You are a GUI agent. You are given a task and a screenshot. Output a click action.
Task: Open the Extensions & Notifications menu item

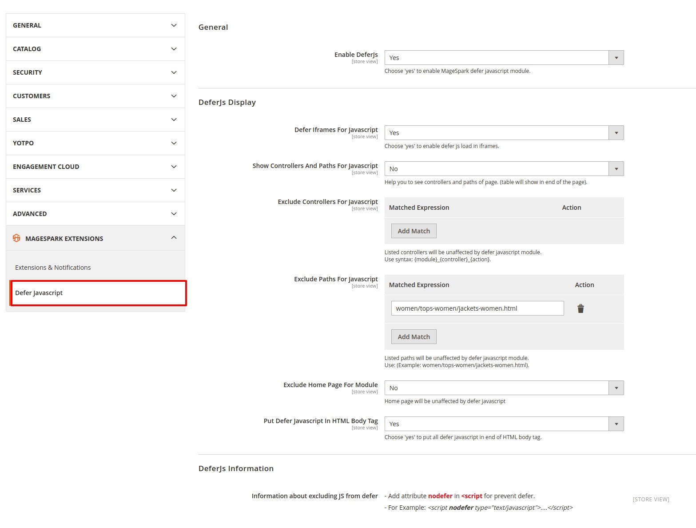(53, 268)
